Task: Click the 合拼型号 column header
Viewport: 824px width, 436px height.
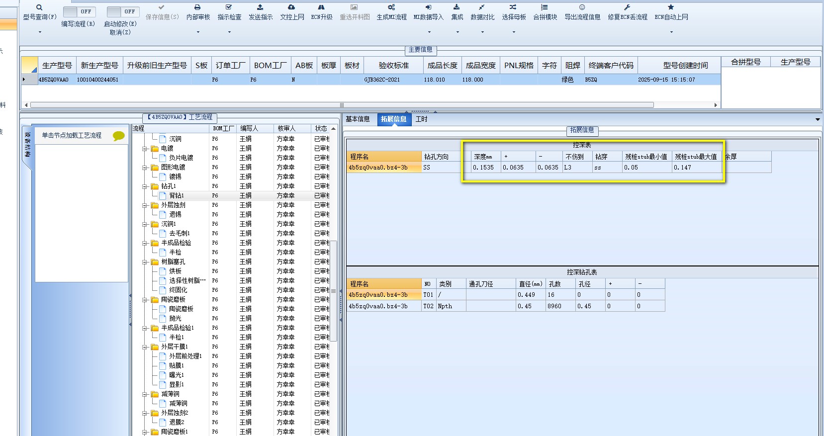Action: pos(745,62)
